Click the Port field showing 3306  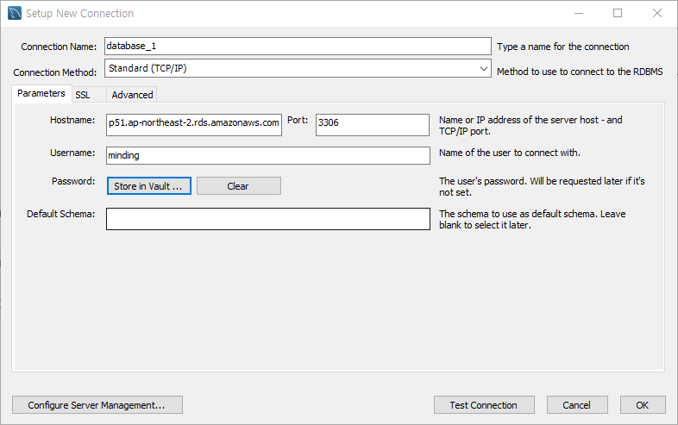[373, 124]
